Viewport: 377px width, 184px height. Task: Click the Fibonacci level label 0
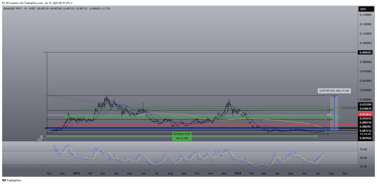pyautogui.click(x=328, y=134)
